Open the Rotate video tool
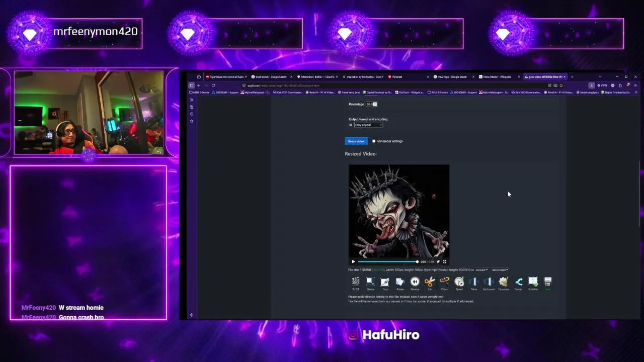Image resolution: width=644 pixels, height=362 pixels. point(400,283)
